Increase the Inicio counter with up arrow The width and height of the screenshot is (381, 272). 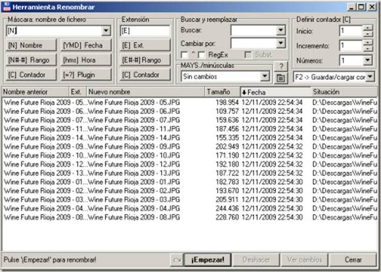tap(367, 27)
